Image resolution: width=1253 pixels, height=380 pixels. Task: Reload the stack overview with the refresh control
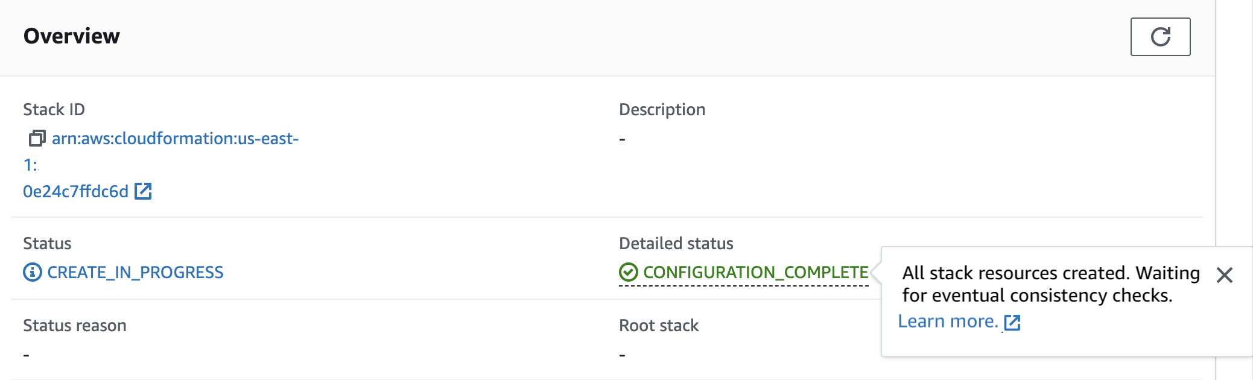1160,36
